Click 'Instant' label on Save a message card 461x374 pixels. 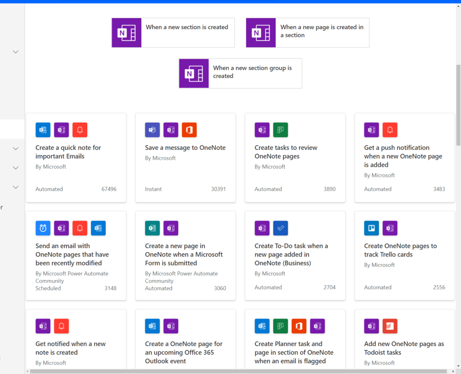click(153, 189)
